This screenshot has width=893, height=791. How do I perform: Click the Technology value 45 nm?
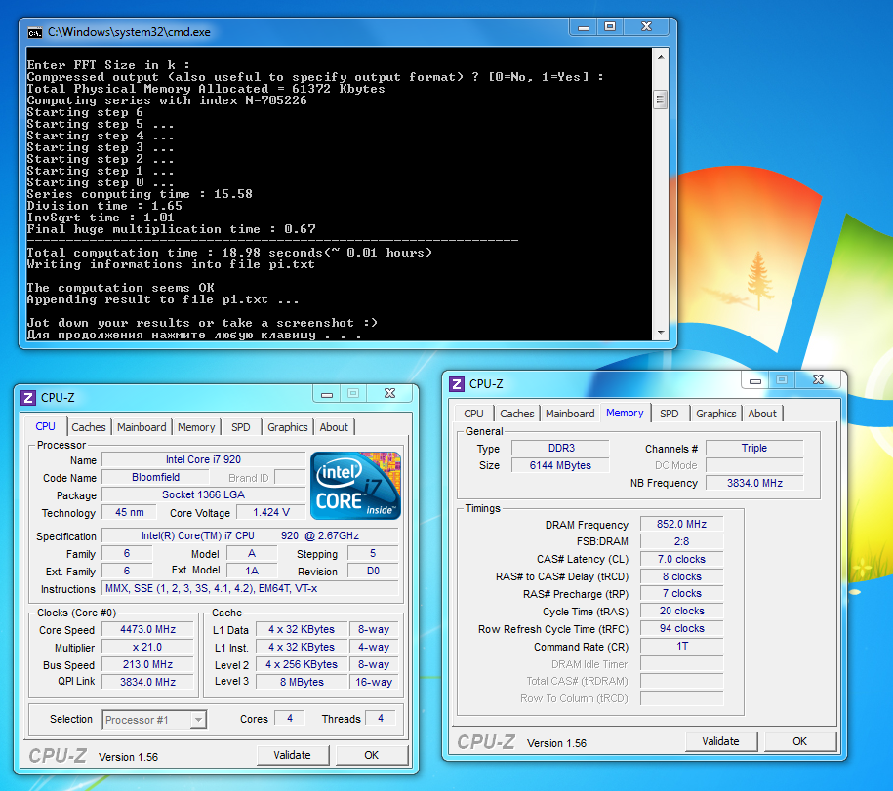pos(129,513)
